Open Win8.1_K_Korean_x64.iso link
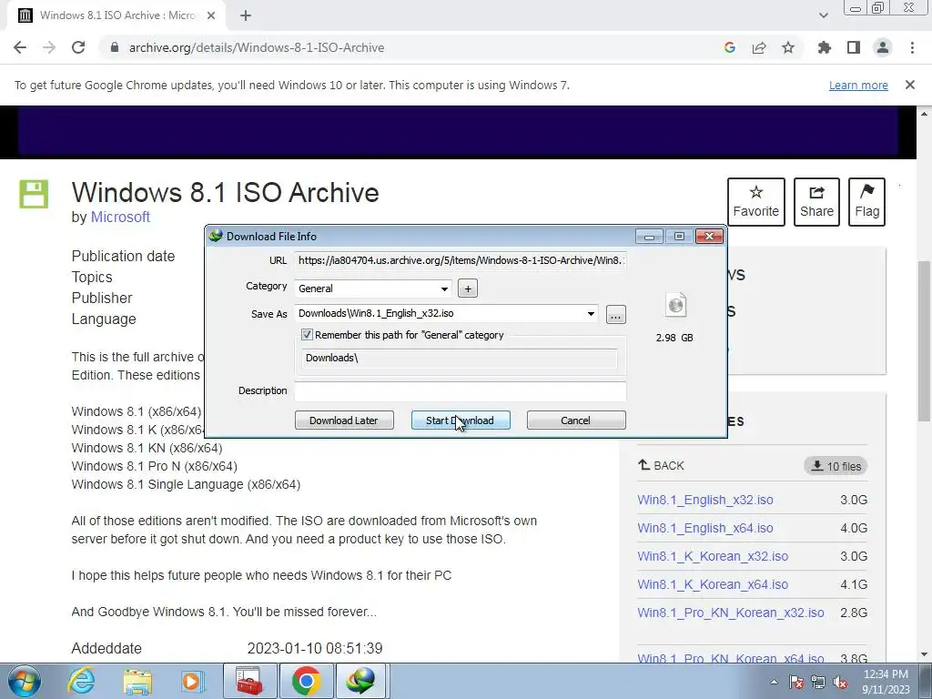 pos(713,584)
